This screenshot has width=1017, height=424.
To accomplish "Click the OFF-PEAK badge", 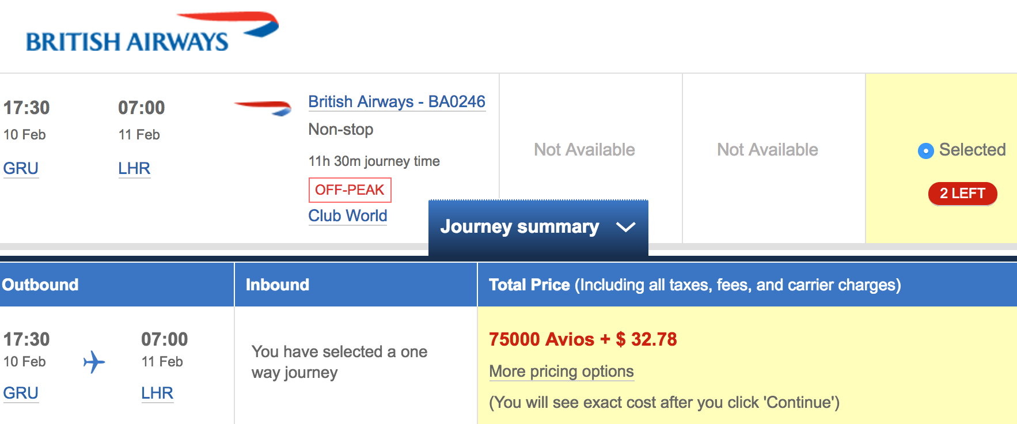I will pos(350,190).
